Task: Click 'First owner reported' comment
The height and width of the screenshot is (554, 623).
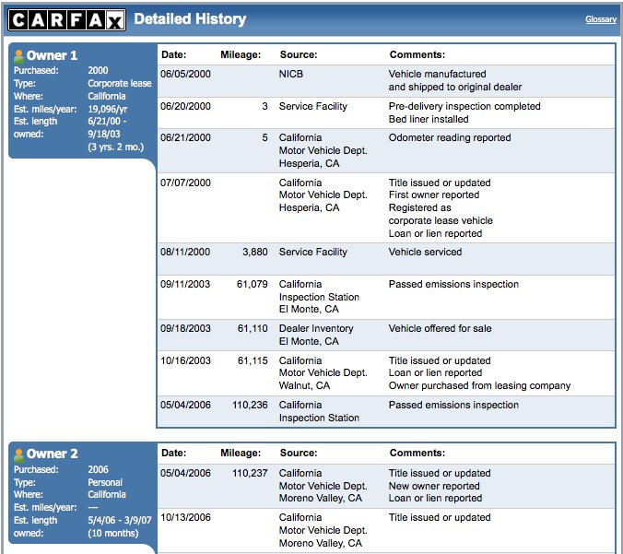Action: (x=434, y=194)
